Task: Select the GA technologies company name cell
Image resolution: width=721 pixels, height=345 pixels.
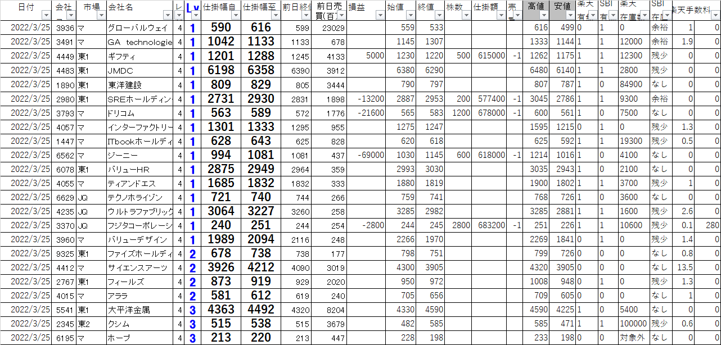Action: [x=139, y=42]
